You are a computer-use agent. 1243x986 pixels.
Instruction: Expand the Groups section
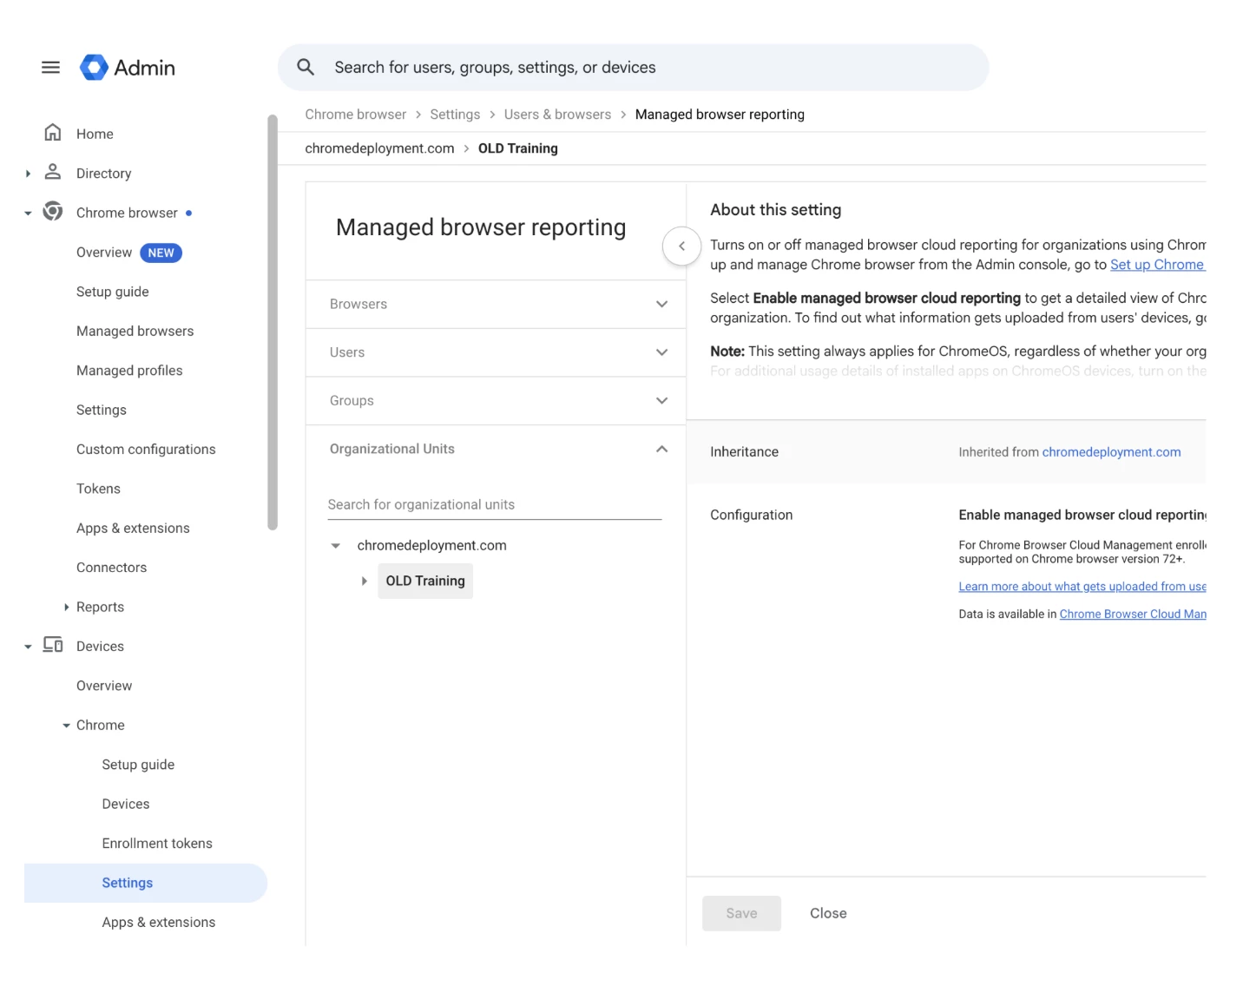tap(496, 401)
